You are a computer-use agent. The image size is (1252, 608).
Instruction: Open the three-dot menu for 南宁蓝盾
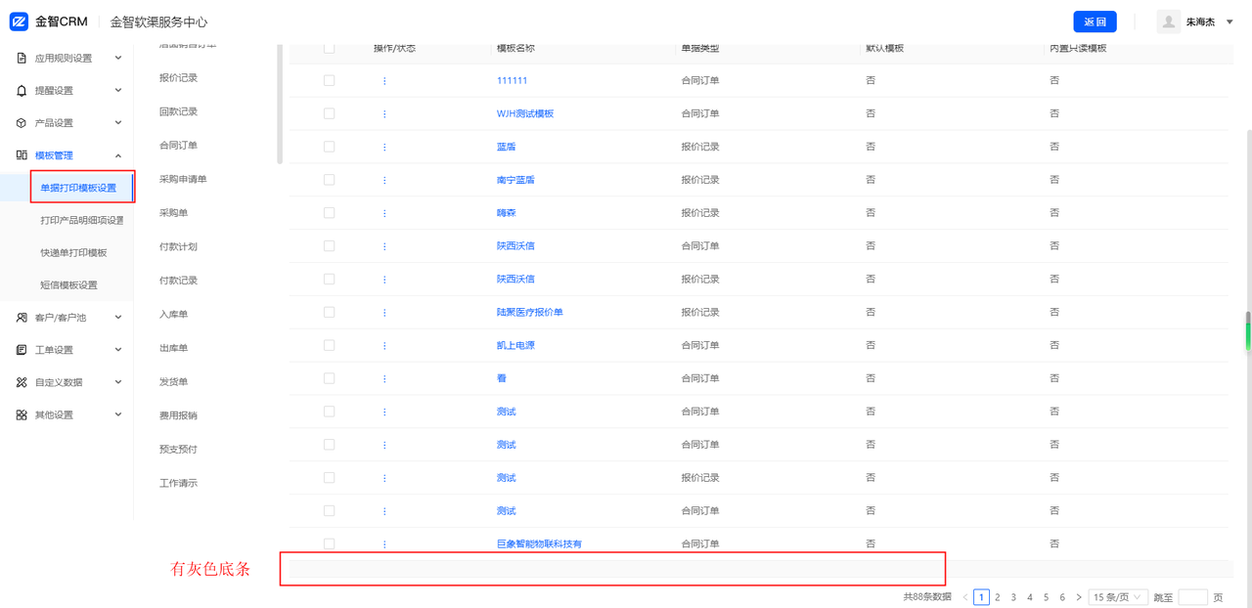384,180
